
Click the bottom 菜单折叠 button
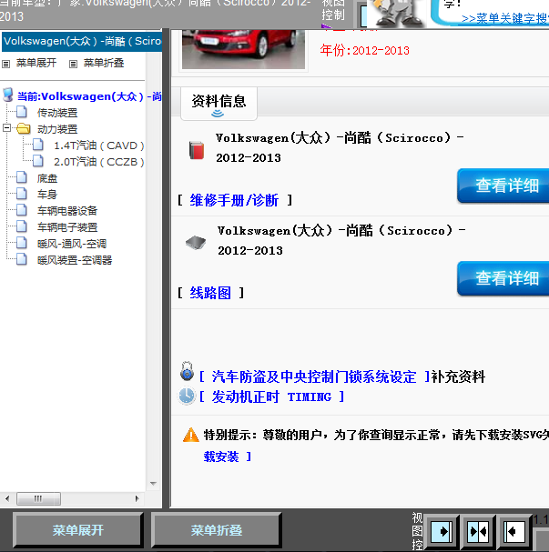tap(217, 530)
